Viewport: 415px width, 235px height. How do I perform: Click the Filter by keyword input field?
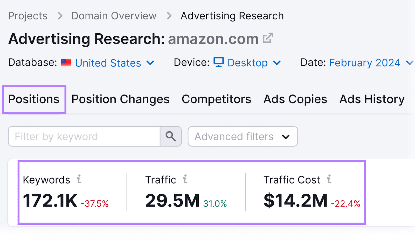tap(83, 136)
